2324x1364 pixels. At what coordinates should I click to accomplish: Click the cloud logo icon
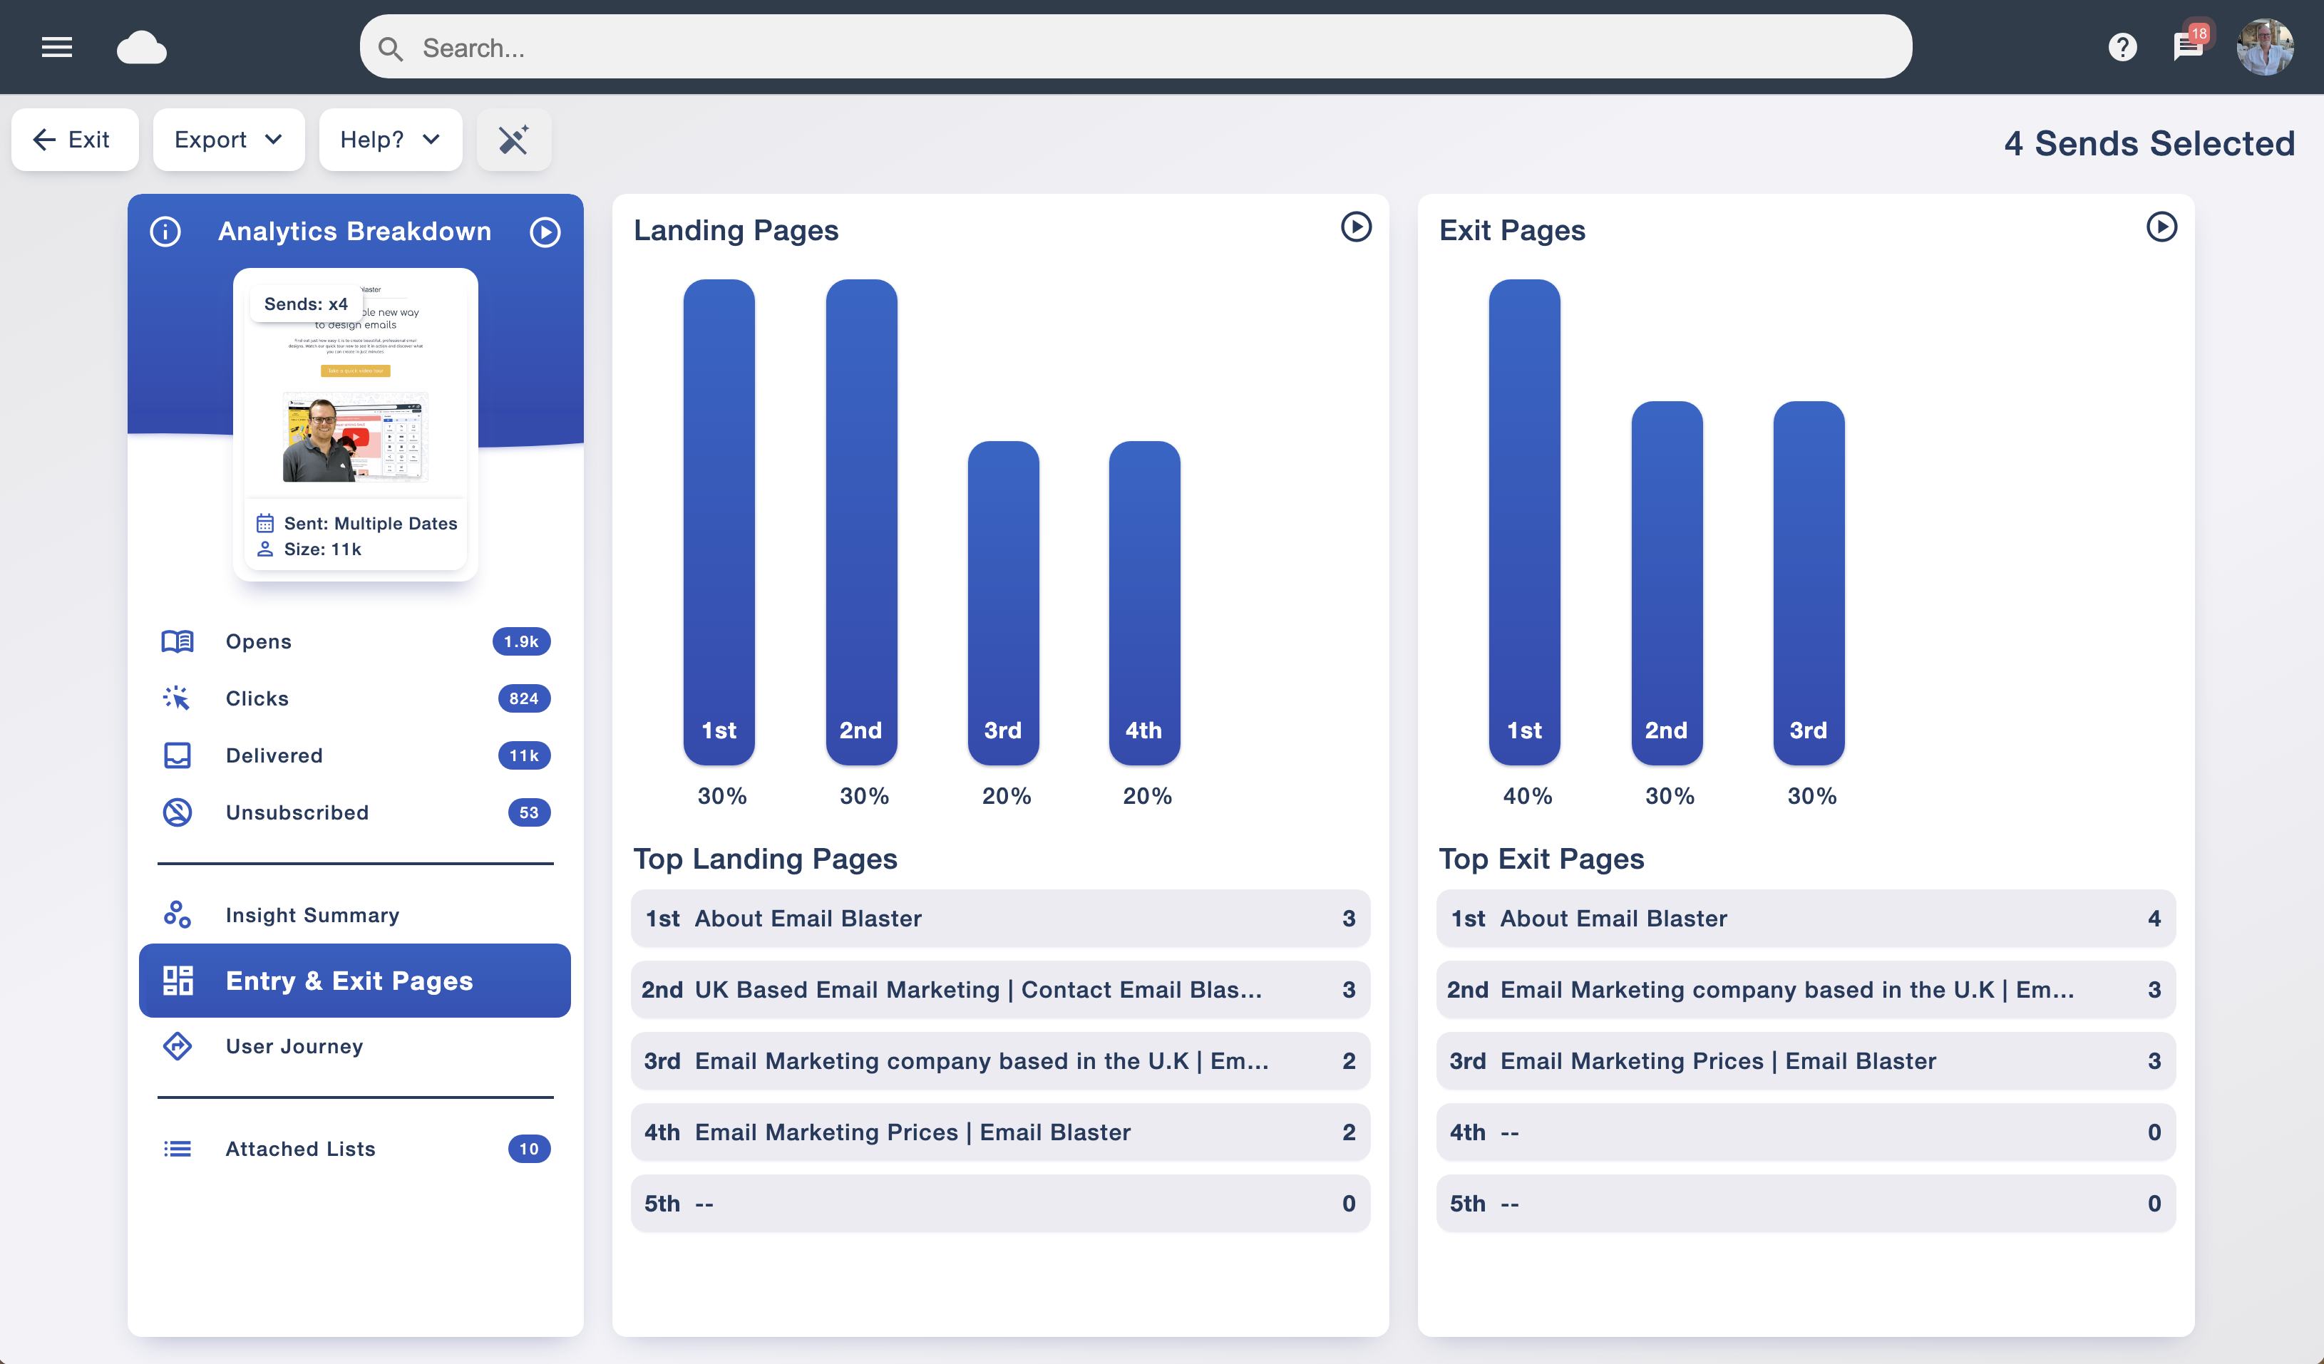point(141,47)
